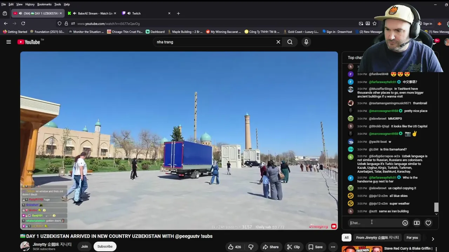
Task: Open the Chicago Thin Crust Pizza bookmark
Action: tap(125, 32)
